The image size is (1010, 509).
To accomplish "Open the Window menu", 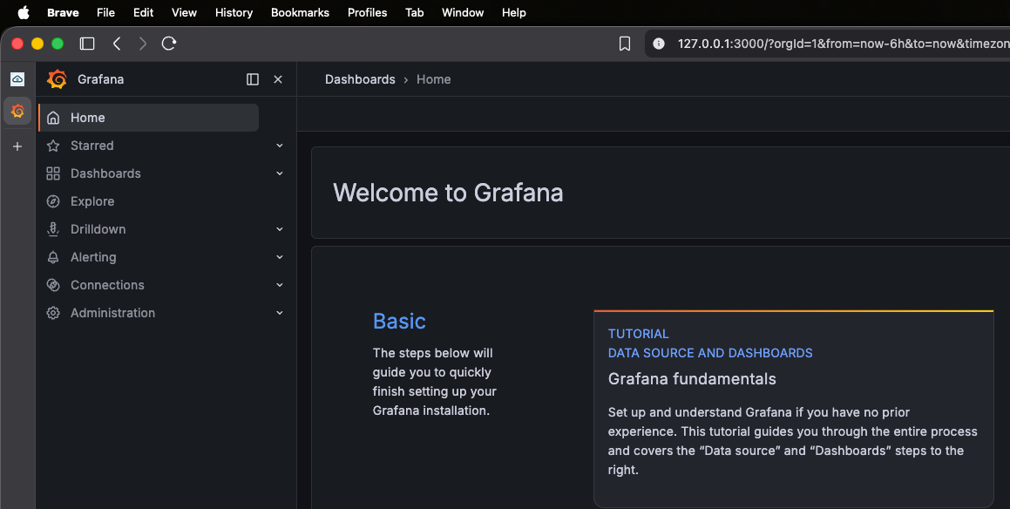I will click(x=463, y=12).
